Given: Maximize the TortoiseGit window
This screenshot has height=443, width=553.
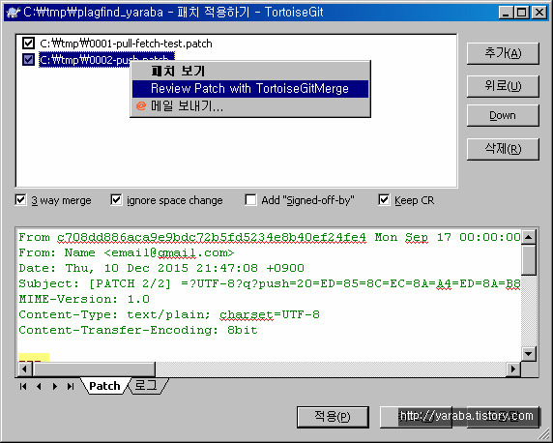Looking at the screenshot, I should pos(521,13).
